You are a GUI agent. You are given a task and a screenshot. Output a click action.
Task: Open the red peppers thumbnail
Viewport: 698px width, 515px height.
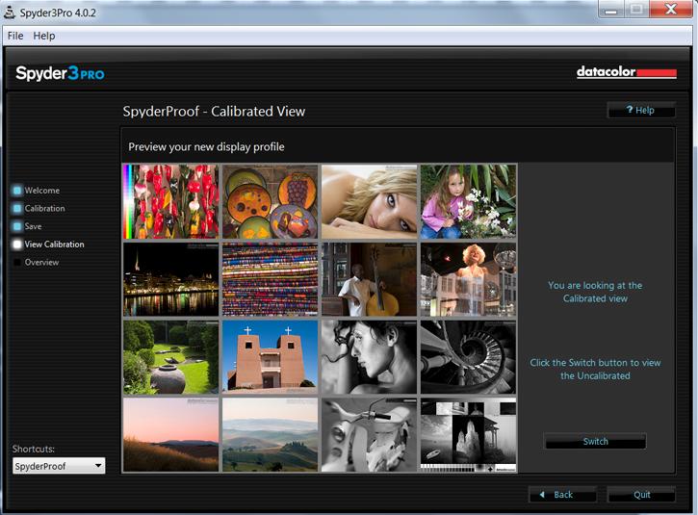pos(171,201)
